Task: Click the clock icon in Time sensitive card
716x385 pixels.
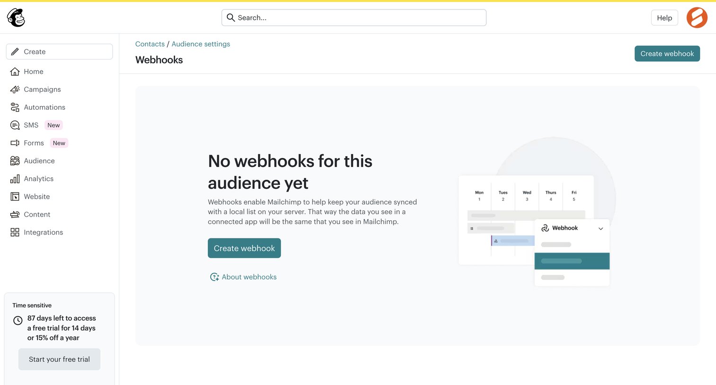Action: tap(18, 321)
